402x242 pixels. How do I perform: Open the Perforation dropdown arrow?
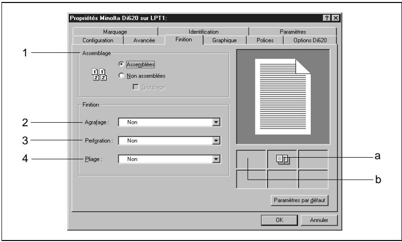(x=216, y=141)
